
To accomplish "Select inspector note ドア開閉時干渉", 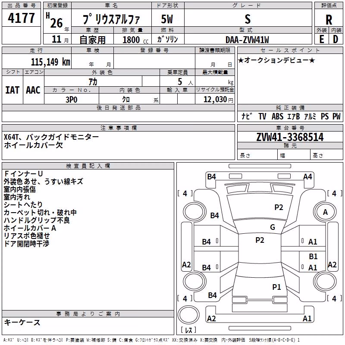I will (26, 243).
